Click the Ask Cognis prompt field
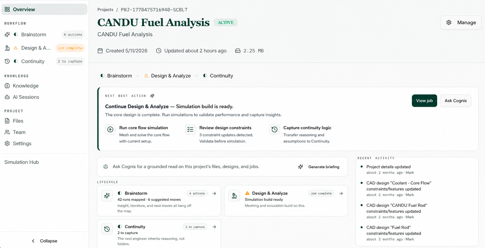 (x=186, y=167)
